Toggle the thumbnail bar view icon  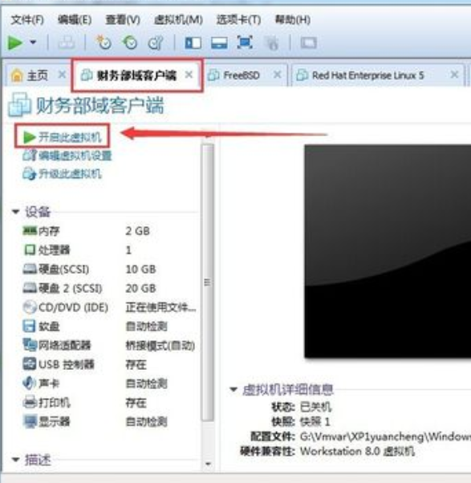coord(219,43)
